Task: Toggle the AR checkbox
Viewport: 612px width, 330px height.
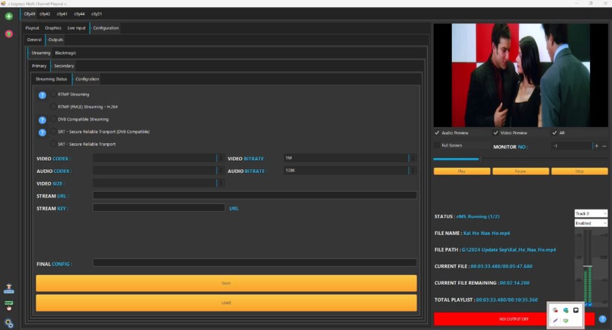Action: pyautogui.click(x=554, y=133)
